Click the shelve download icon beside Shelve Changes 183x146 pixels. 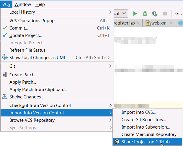coord(5,97)
